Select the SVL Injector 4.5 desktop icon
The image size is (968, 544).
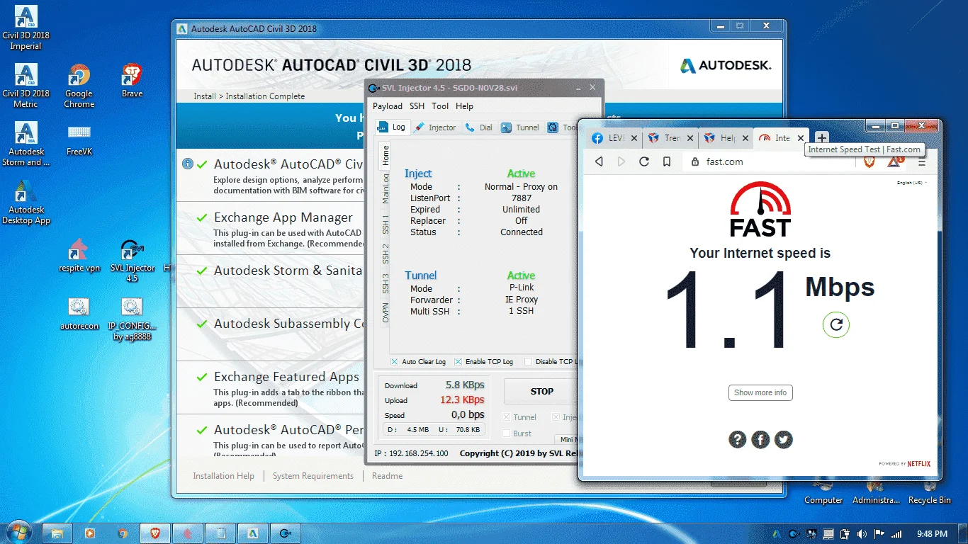point(132,261)
